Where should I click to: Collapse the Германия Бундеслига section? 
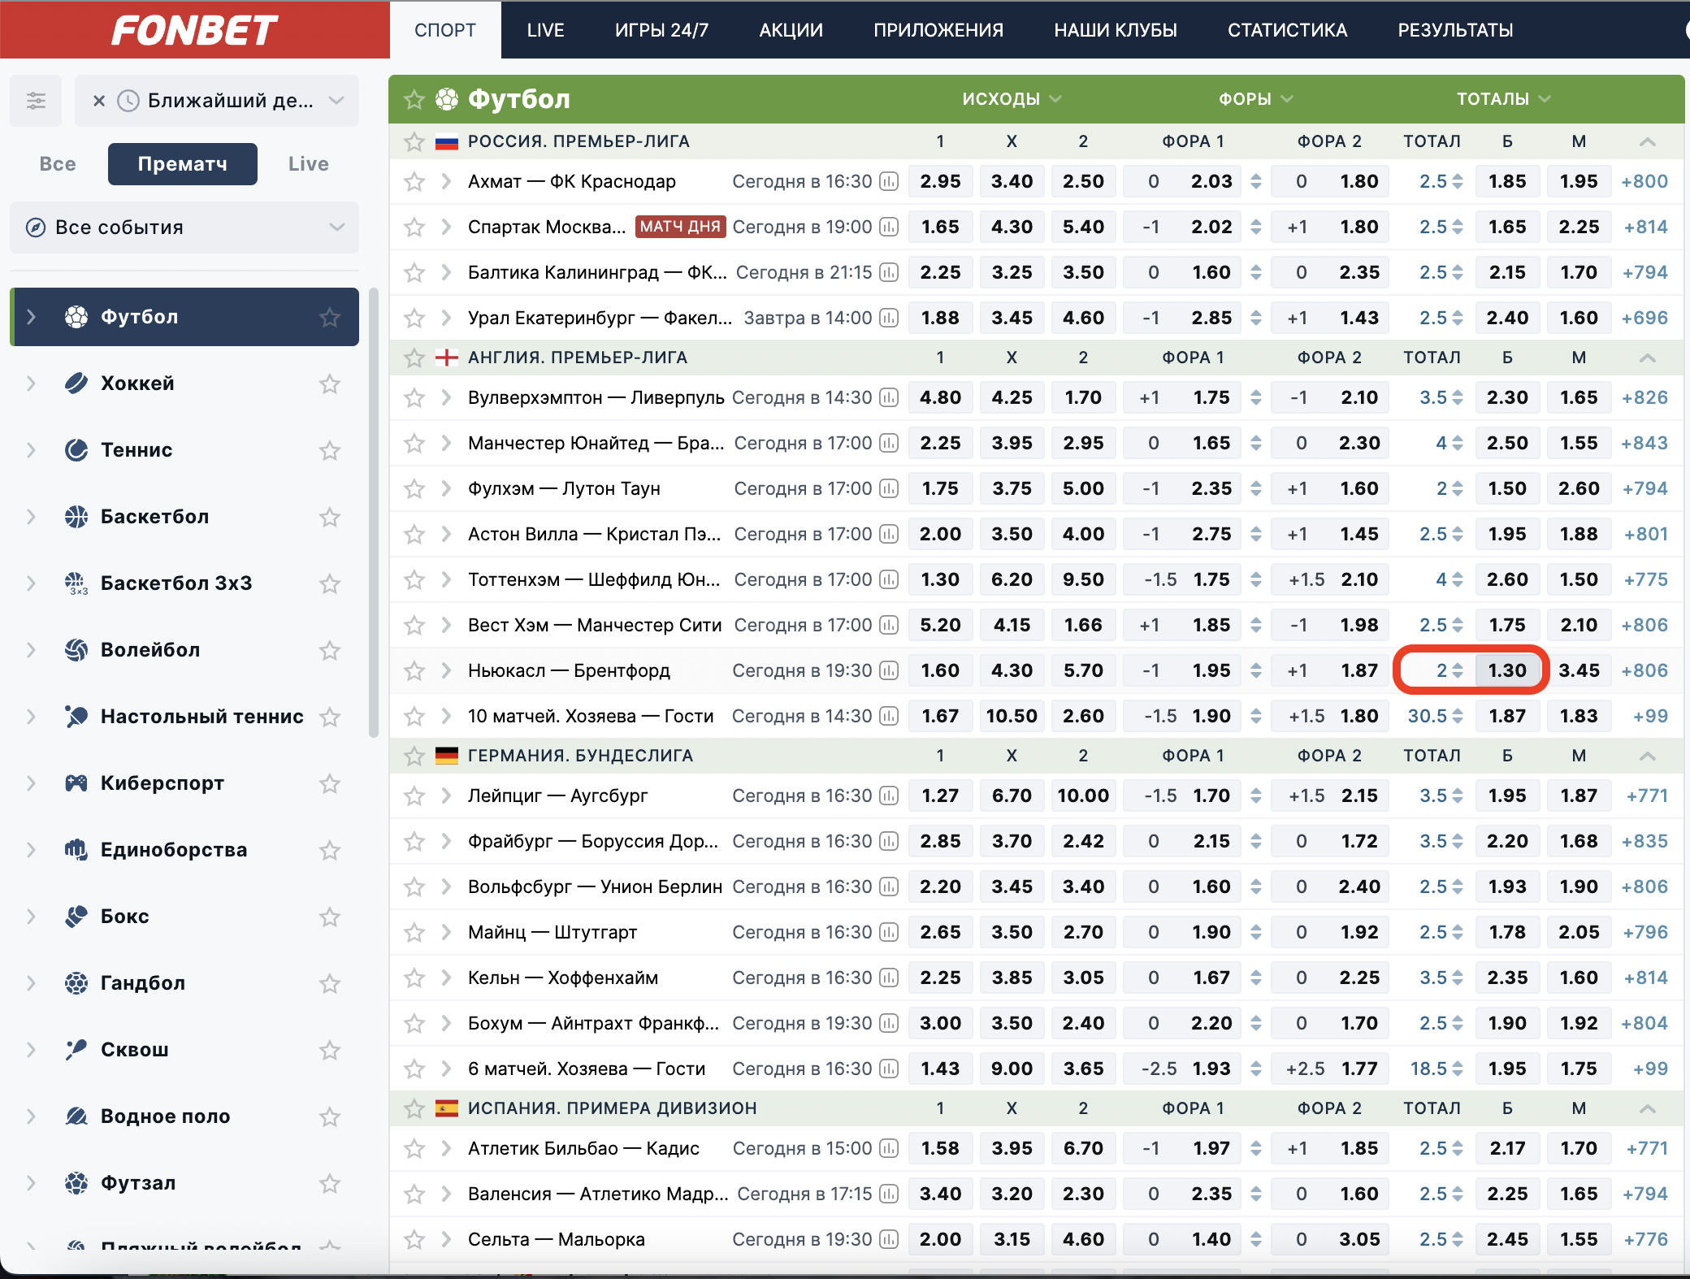pyautogui.click(x=1647, y=756)
